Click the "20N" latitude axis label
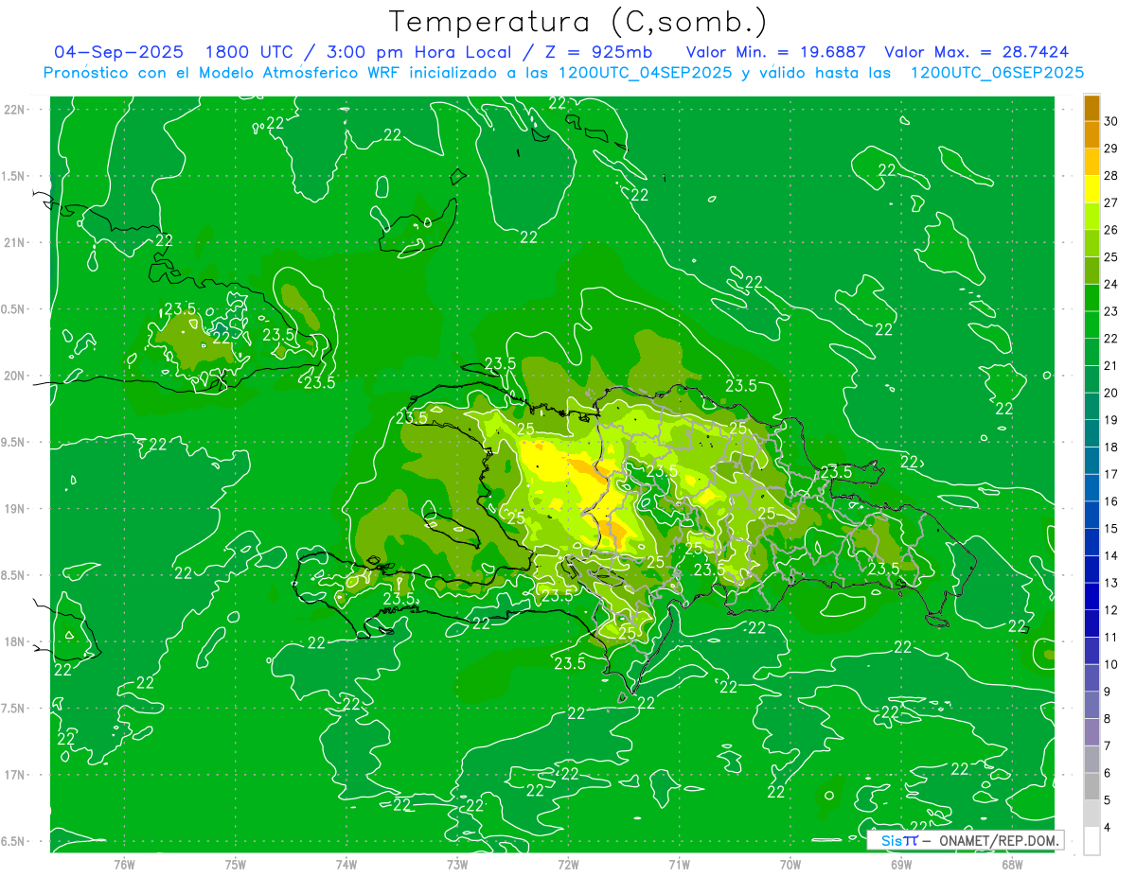1136x877 pixels. [x=14, y=376]
